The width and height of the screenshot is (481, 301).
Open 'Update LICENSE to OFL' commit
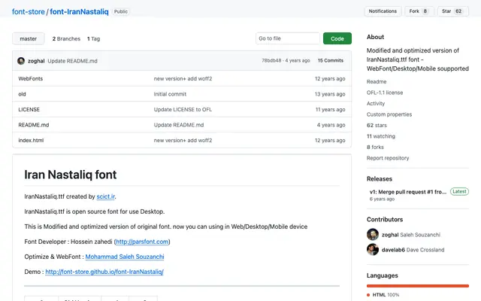[x=183, y=109]
